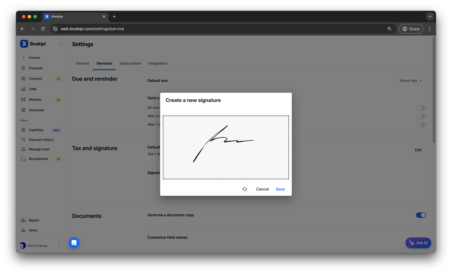Image resolution: width=452 pixels, height=274 pixels.
Task: Click the Website AI badge
Action: pyautogui.click(x=58, y=100)
